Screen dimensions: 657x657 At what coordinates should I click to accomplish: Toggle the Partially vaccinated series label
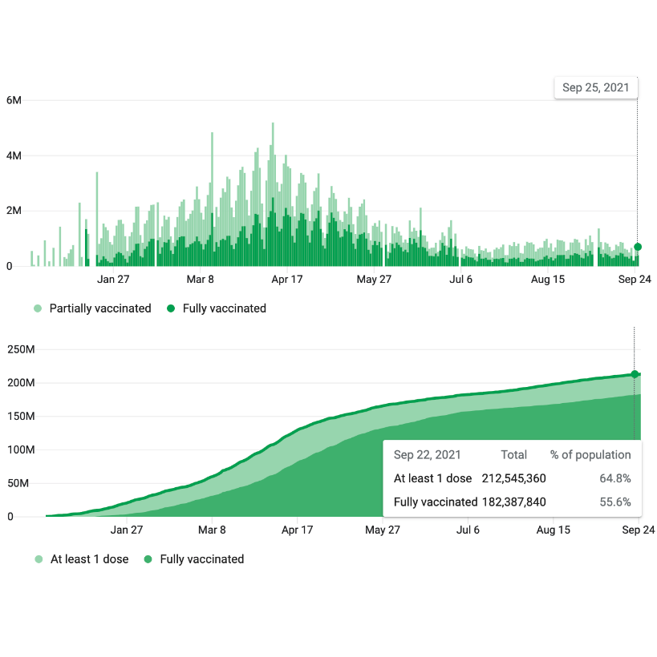[x=100, y=308]
